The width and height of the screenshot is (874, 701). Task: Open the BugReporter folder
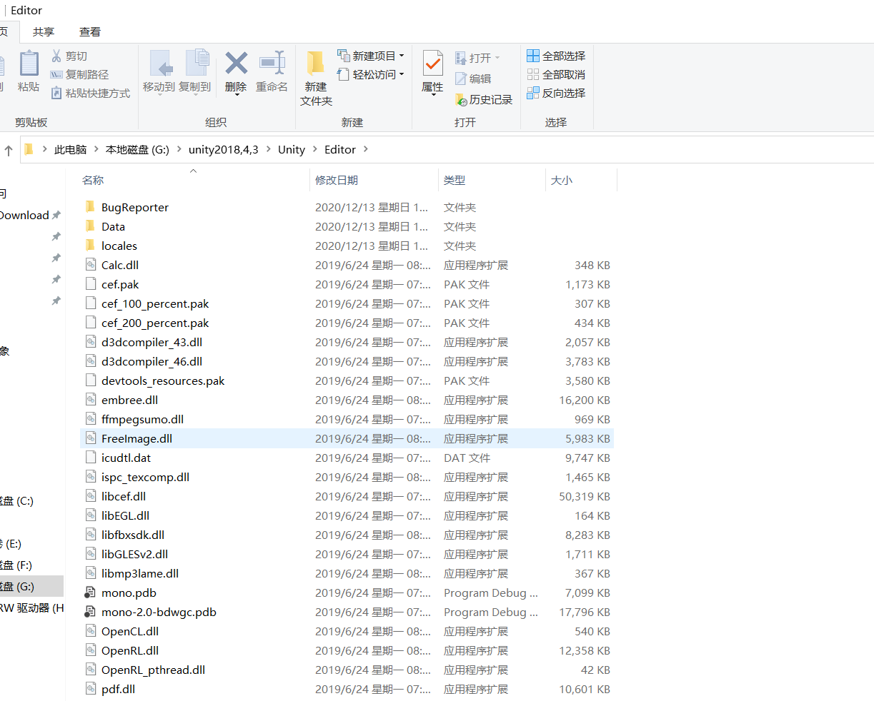[136, 207]
